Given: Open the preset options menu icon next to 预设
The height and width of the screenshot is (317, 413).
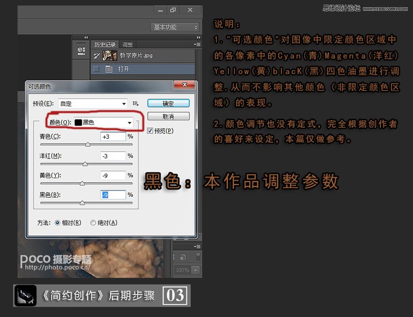Looking at the screenshot, I should point(135,104).
